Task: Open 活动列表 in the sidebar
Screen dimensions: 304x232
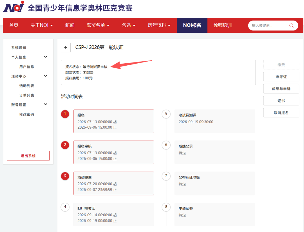Action: pos(26,86)
